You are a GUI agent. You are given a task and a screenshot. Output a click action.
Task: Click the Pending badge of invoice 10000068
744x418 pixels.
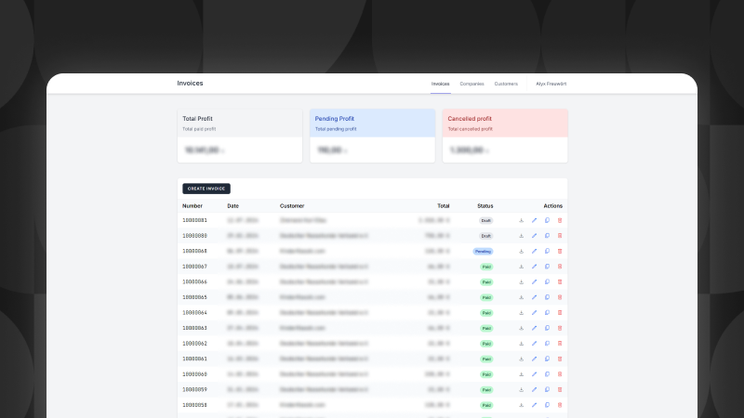click(483, 252)
